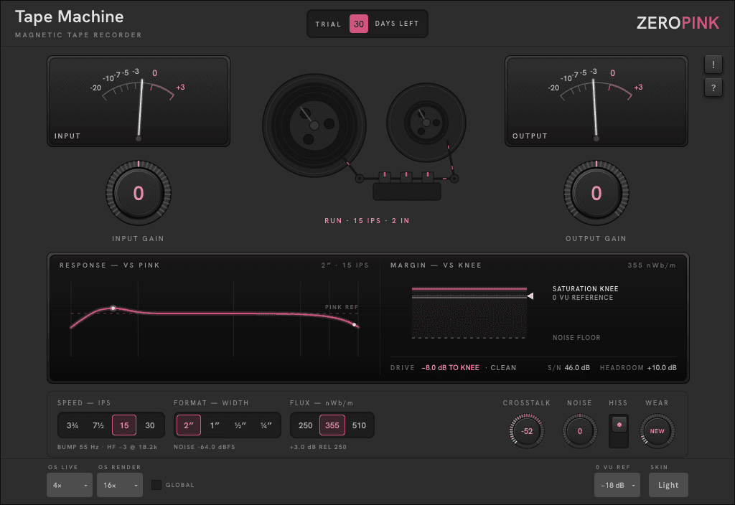
Task: Toggle the Hiss switch
Action: [619, 431]
